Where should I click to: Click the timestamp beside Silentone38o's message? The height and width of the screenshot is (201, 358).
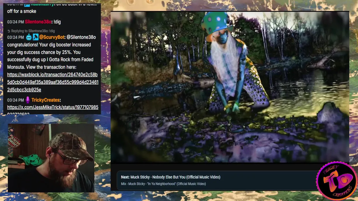point(15,22)
